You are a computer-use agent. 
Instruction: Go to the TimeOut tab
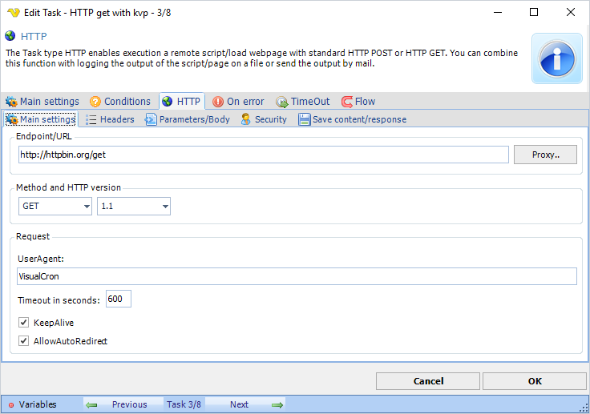[302, 102]
